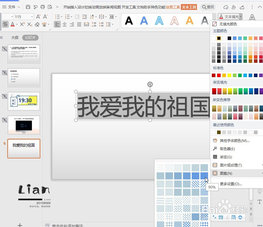Click the rotate handle above text box
This screenshot has width=263, height=227.
pos(150,84)
